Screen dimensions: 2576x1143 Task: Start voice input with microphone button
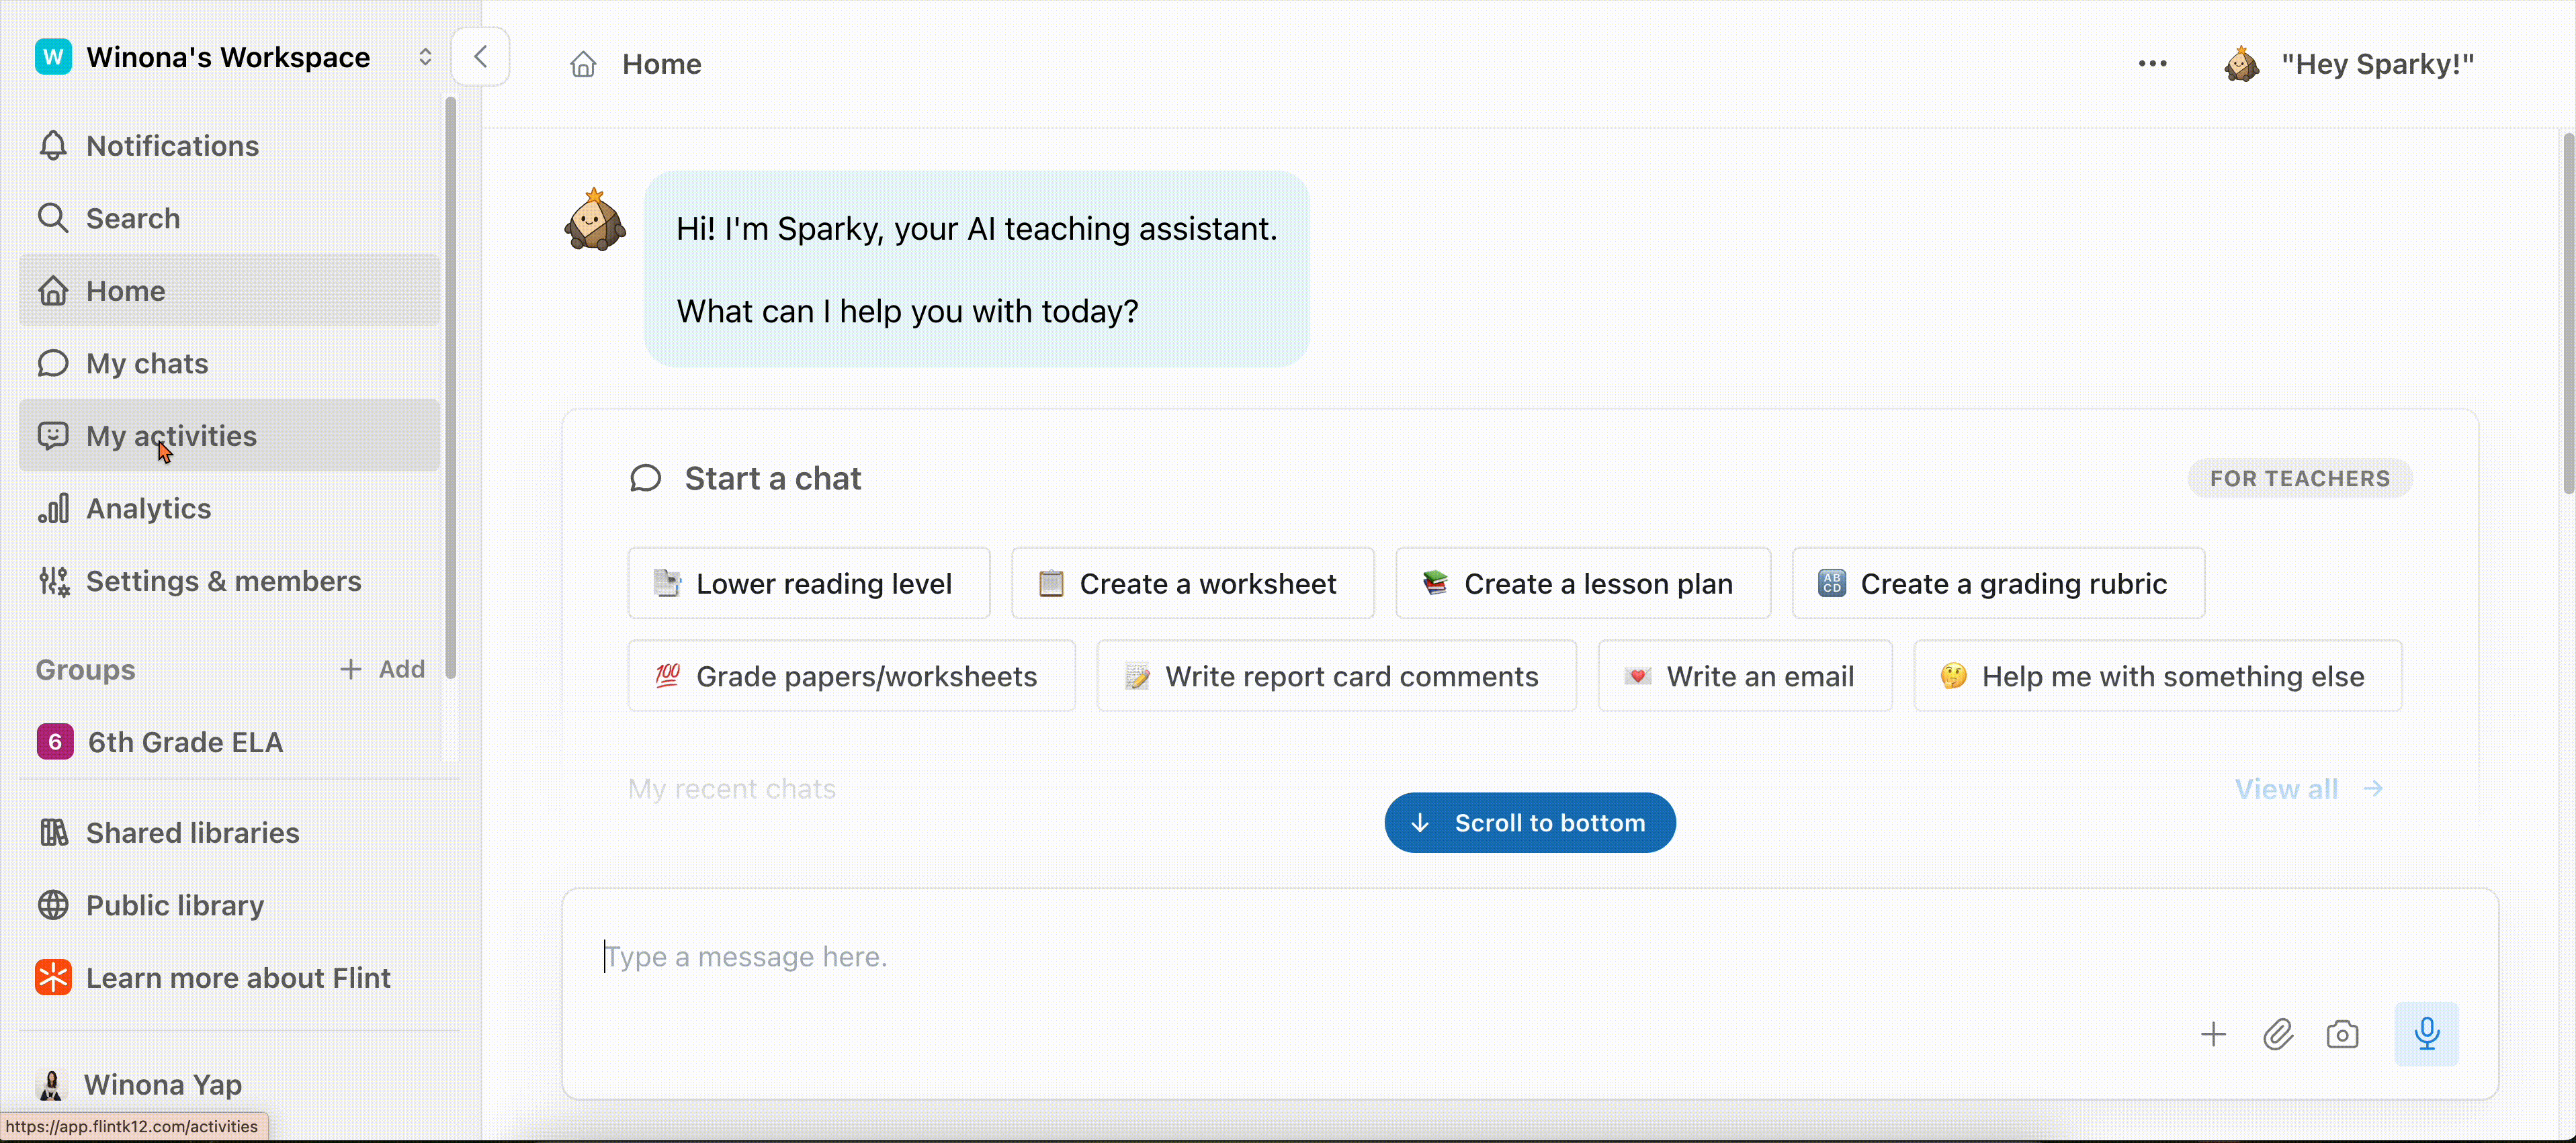[2426, 1034]
